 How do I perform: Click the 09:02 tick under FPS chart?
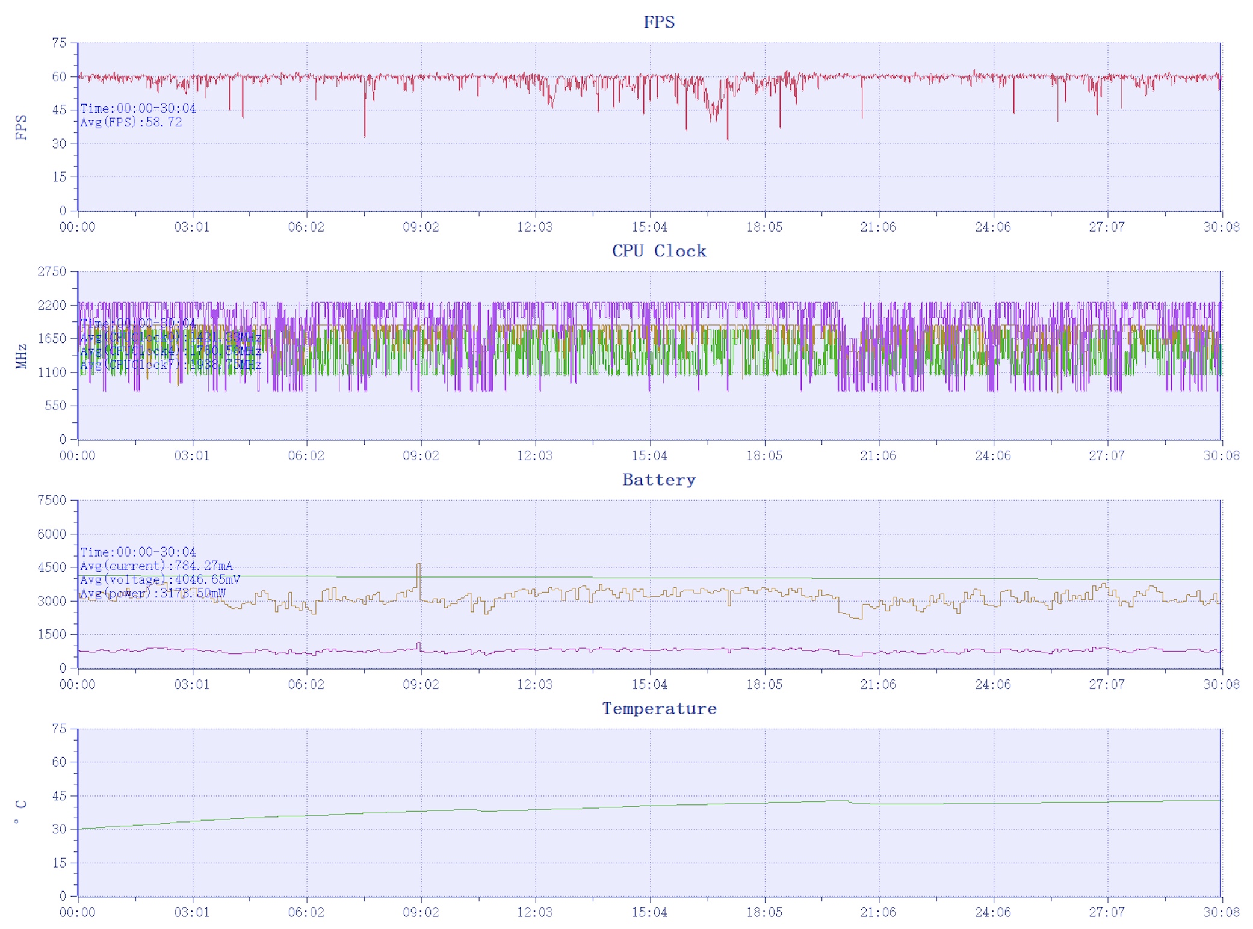421,227
